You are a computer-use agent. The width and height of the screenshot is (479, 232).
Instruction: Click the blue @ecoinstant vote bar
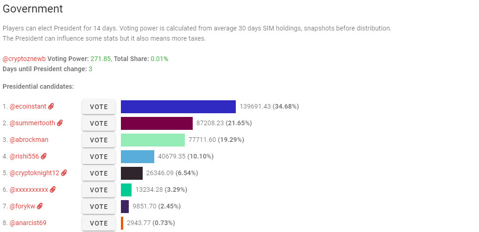(178, 107)
